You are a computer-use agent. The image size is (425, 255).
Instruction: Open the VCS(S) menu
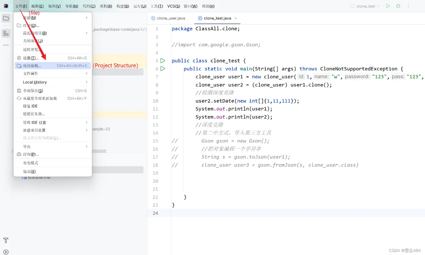pos(174,6)
